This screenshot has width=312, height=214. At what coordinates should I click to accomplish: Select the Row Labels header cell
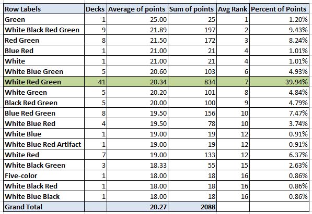(x=44, y=9)
